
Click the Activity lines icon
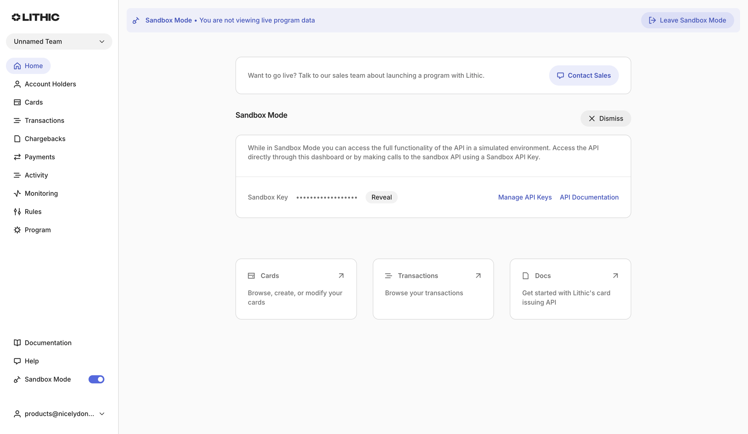tap(17, 175)
